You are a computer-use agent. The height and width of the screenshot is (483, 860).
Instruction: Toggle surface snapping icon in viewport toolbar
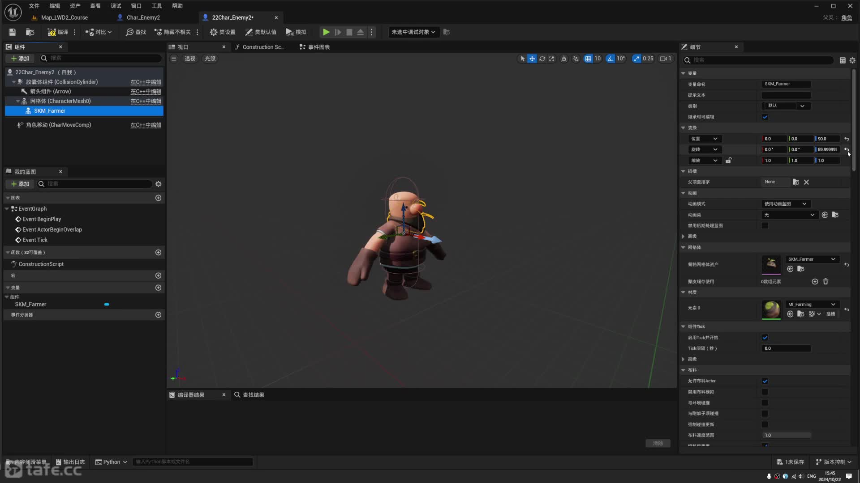(576, 59)
